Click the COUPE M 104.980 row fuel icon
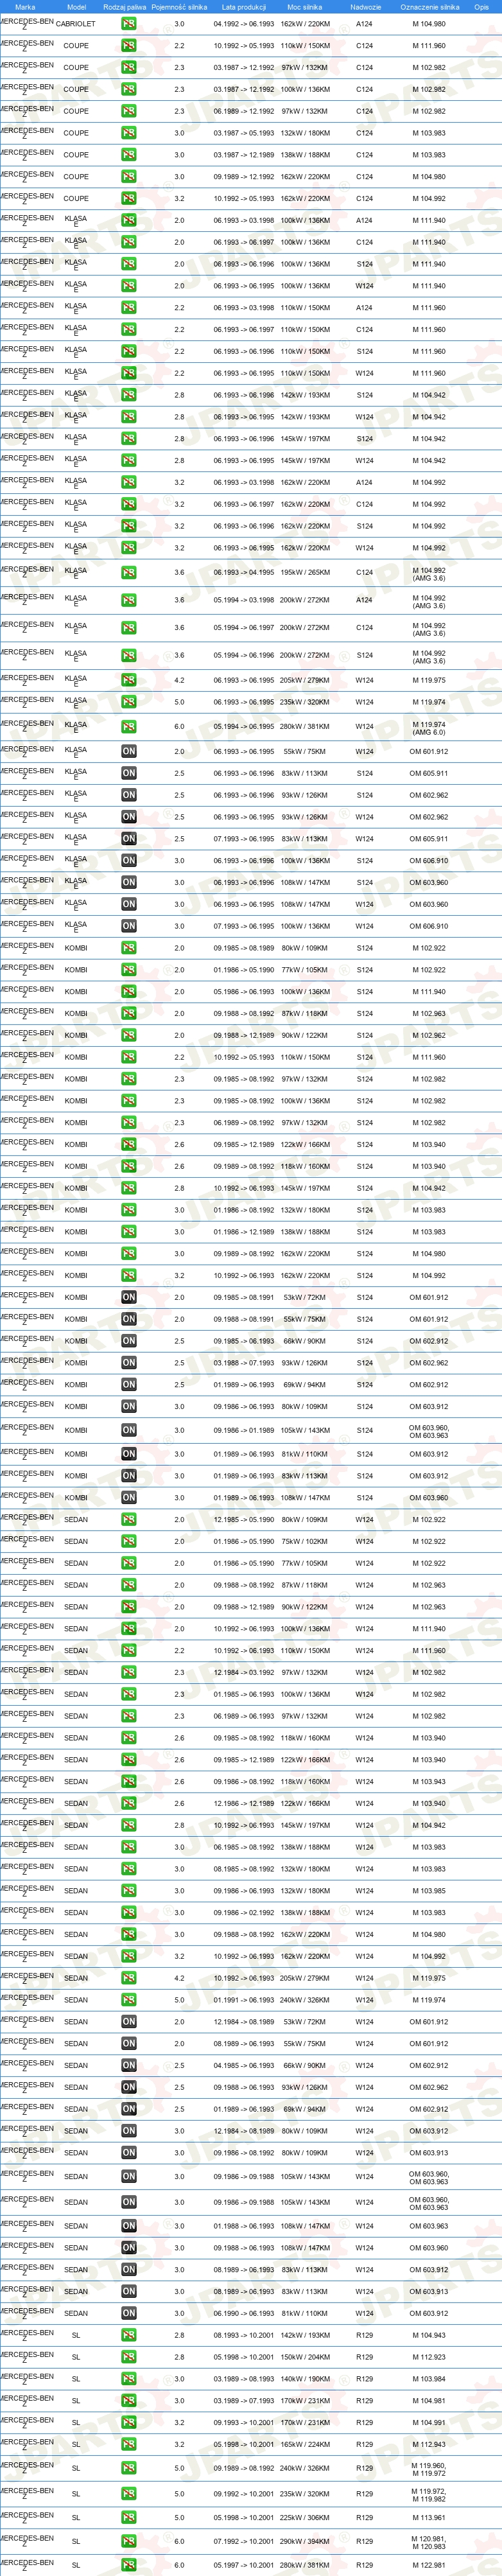 [x=129, y=177]
